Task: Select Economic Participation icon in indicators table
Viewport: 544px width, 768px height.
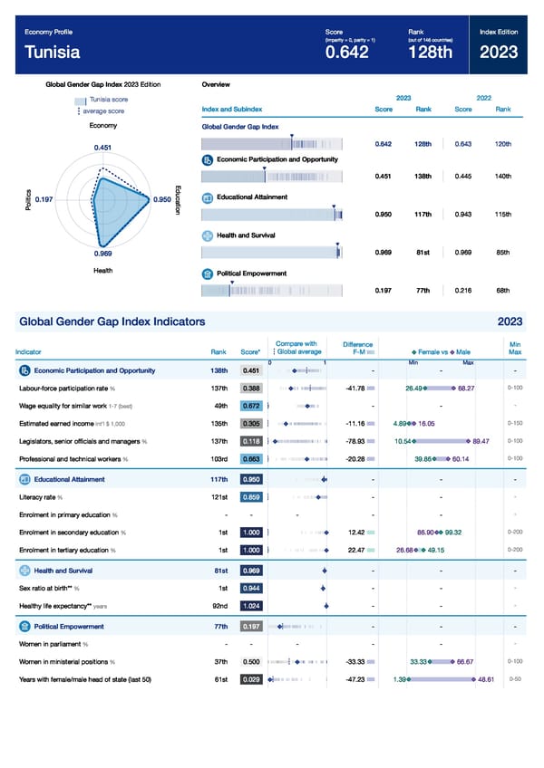Action: 24,370
